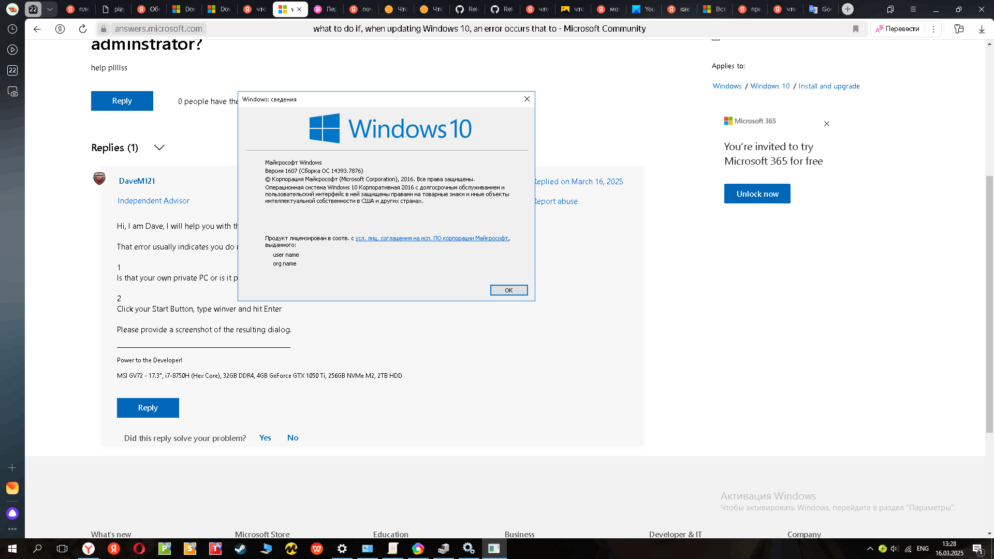Open the Opera browser taskbar icon

(x=139, y=549)
